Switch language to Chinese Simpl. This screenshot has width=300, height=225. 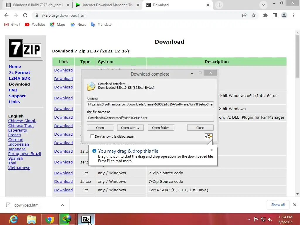(22, 121)
